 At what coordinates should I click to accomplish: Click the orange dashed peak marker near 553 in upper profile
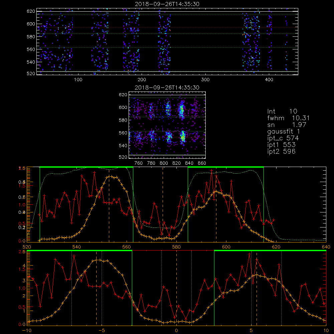109,204
